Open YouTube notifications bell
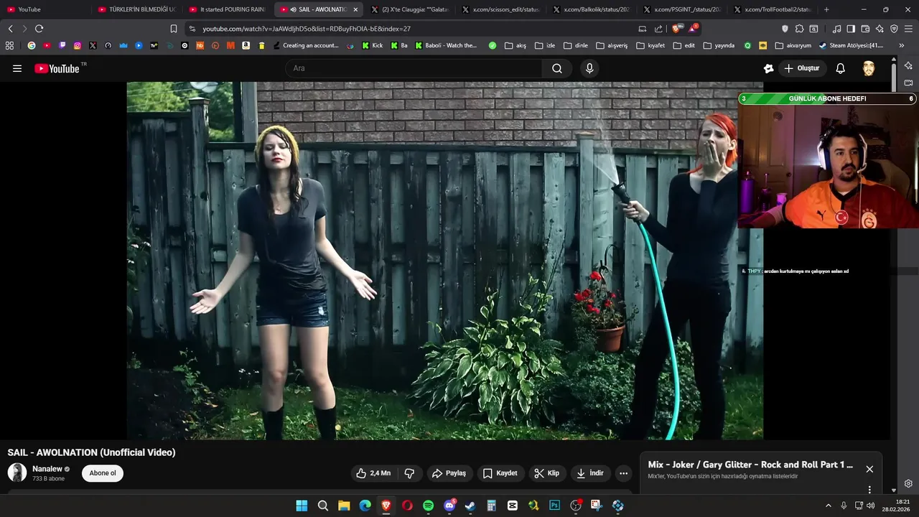Image resolution: width=919 pixels, height=517 pixels. point(840,68)
